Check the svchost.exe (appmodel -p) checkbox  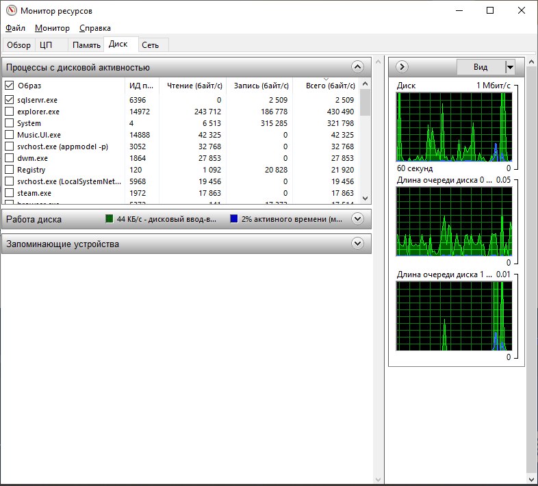[10, 146]
